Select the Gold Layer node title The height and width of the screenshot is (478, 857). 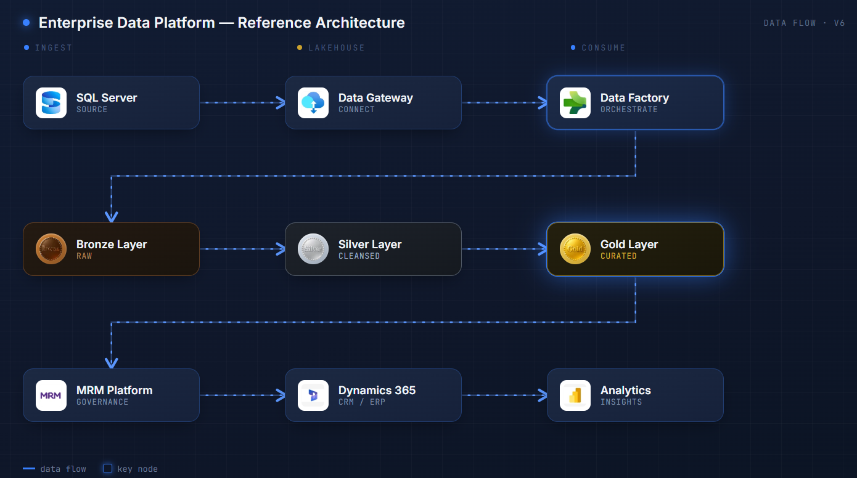click(629, 245)
